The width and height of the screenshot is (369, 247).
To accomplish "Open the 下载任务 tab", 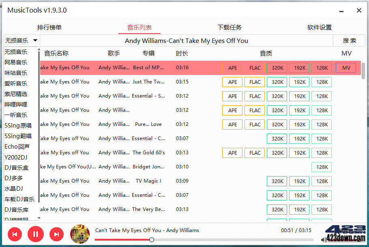I will tap(230, 27).
